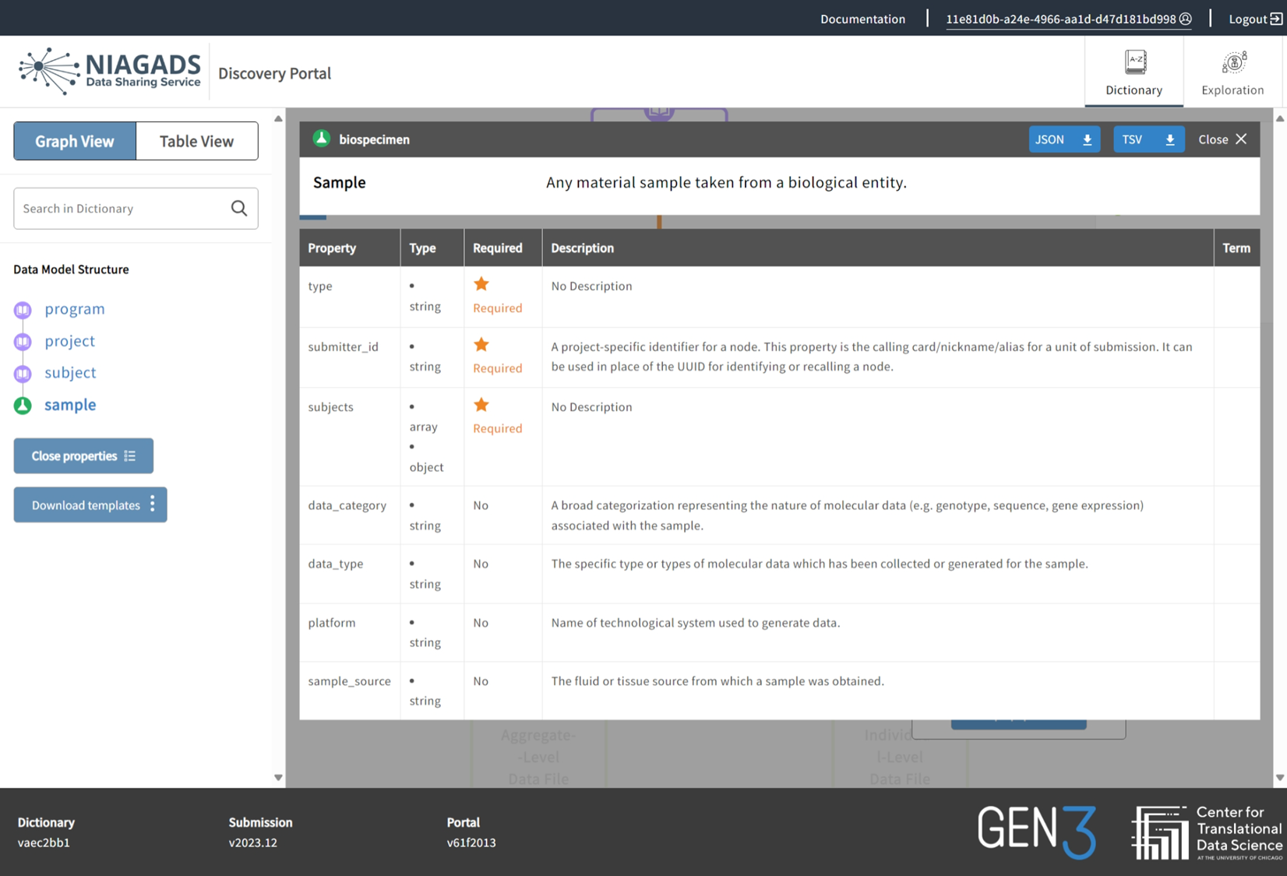Click the user account icon beside ID
Screen dimensions: 1287x876
pos(1186,19)
